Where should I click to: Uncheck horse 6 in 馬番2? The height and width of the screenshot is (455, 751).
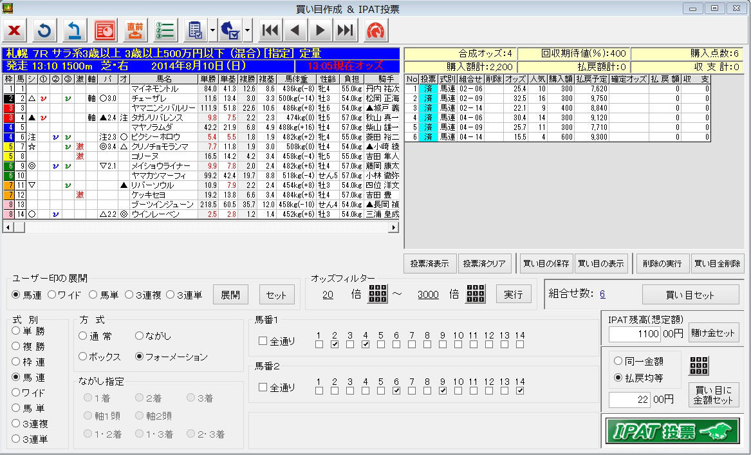coord(396,391)
